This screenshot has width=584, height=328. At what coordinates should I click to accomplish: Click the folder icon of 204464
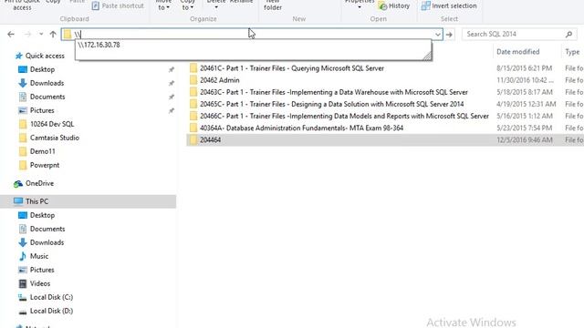[193, 139]
